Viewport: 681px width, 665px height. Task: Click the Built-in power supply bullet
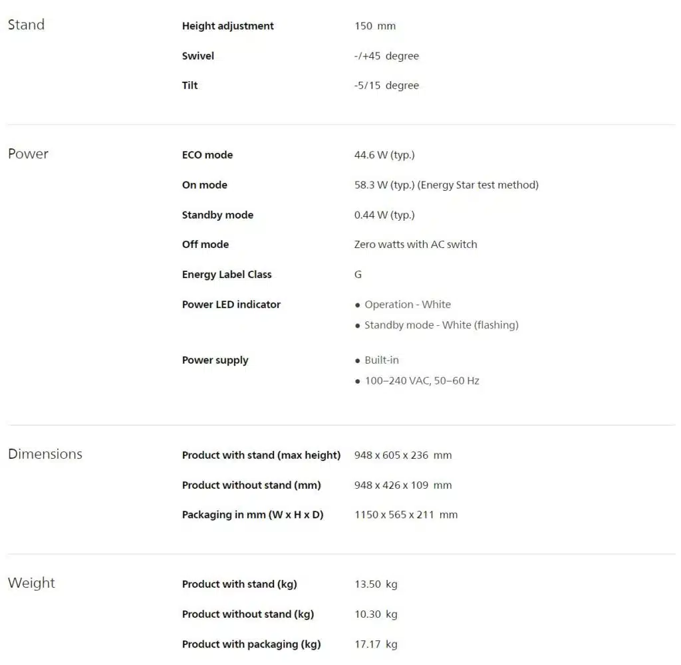(x=381, y=360)
